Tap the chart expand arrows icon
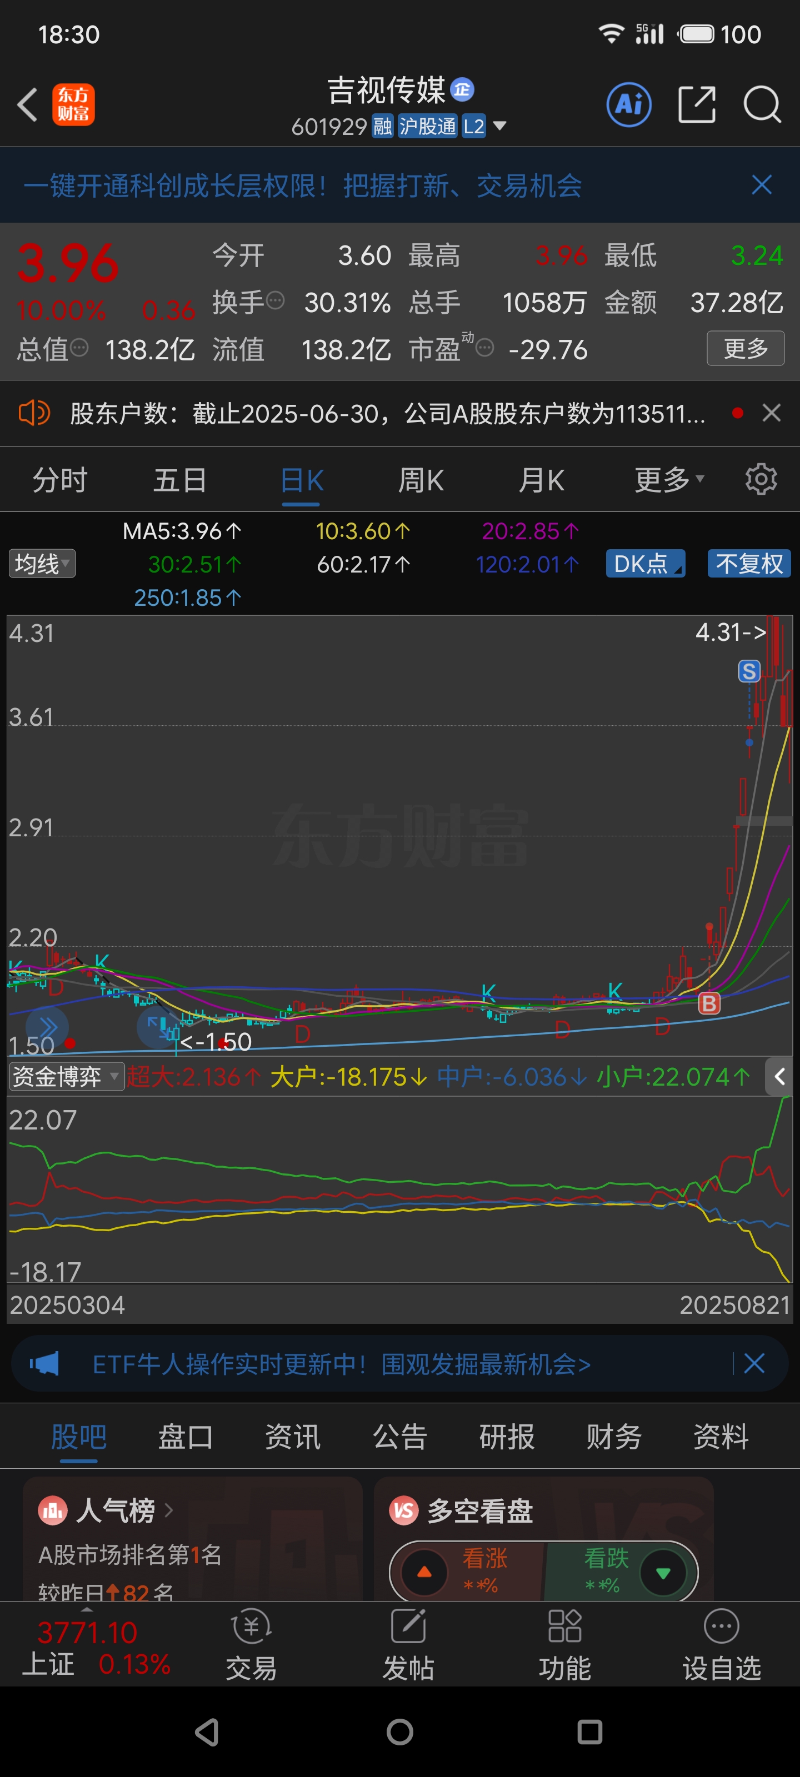The image size is (800, 1777). coord(158,1028)
